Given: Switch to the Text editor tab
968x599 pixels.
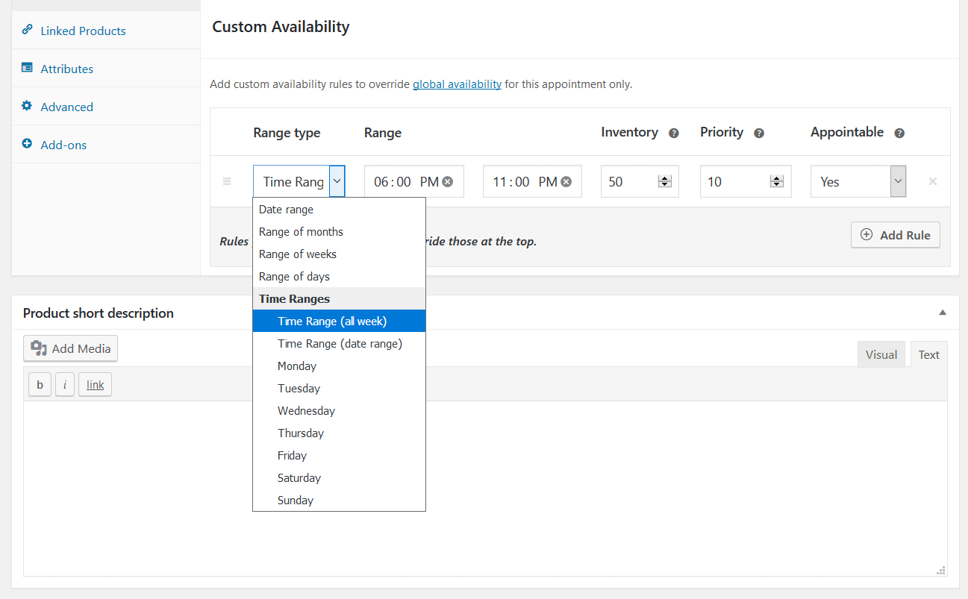Looking at the screenshot, I should point(929,354).
